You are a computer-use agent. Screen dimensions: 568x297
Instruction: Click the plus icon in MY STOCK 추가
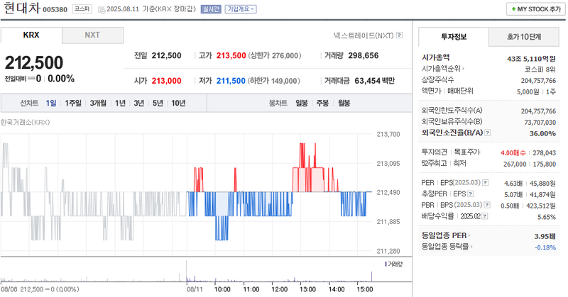point(513,9)
